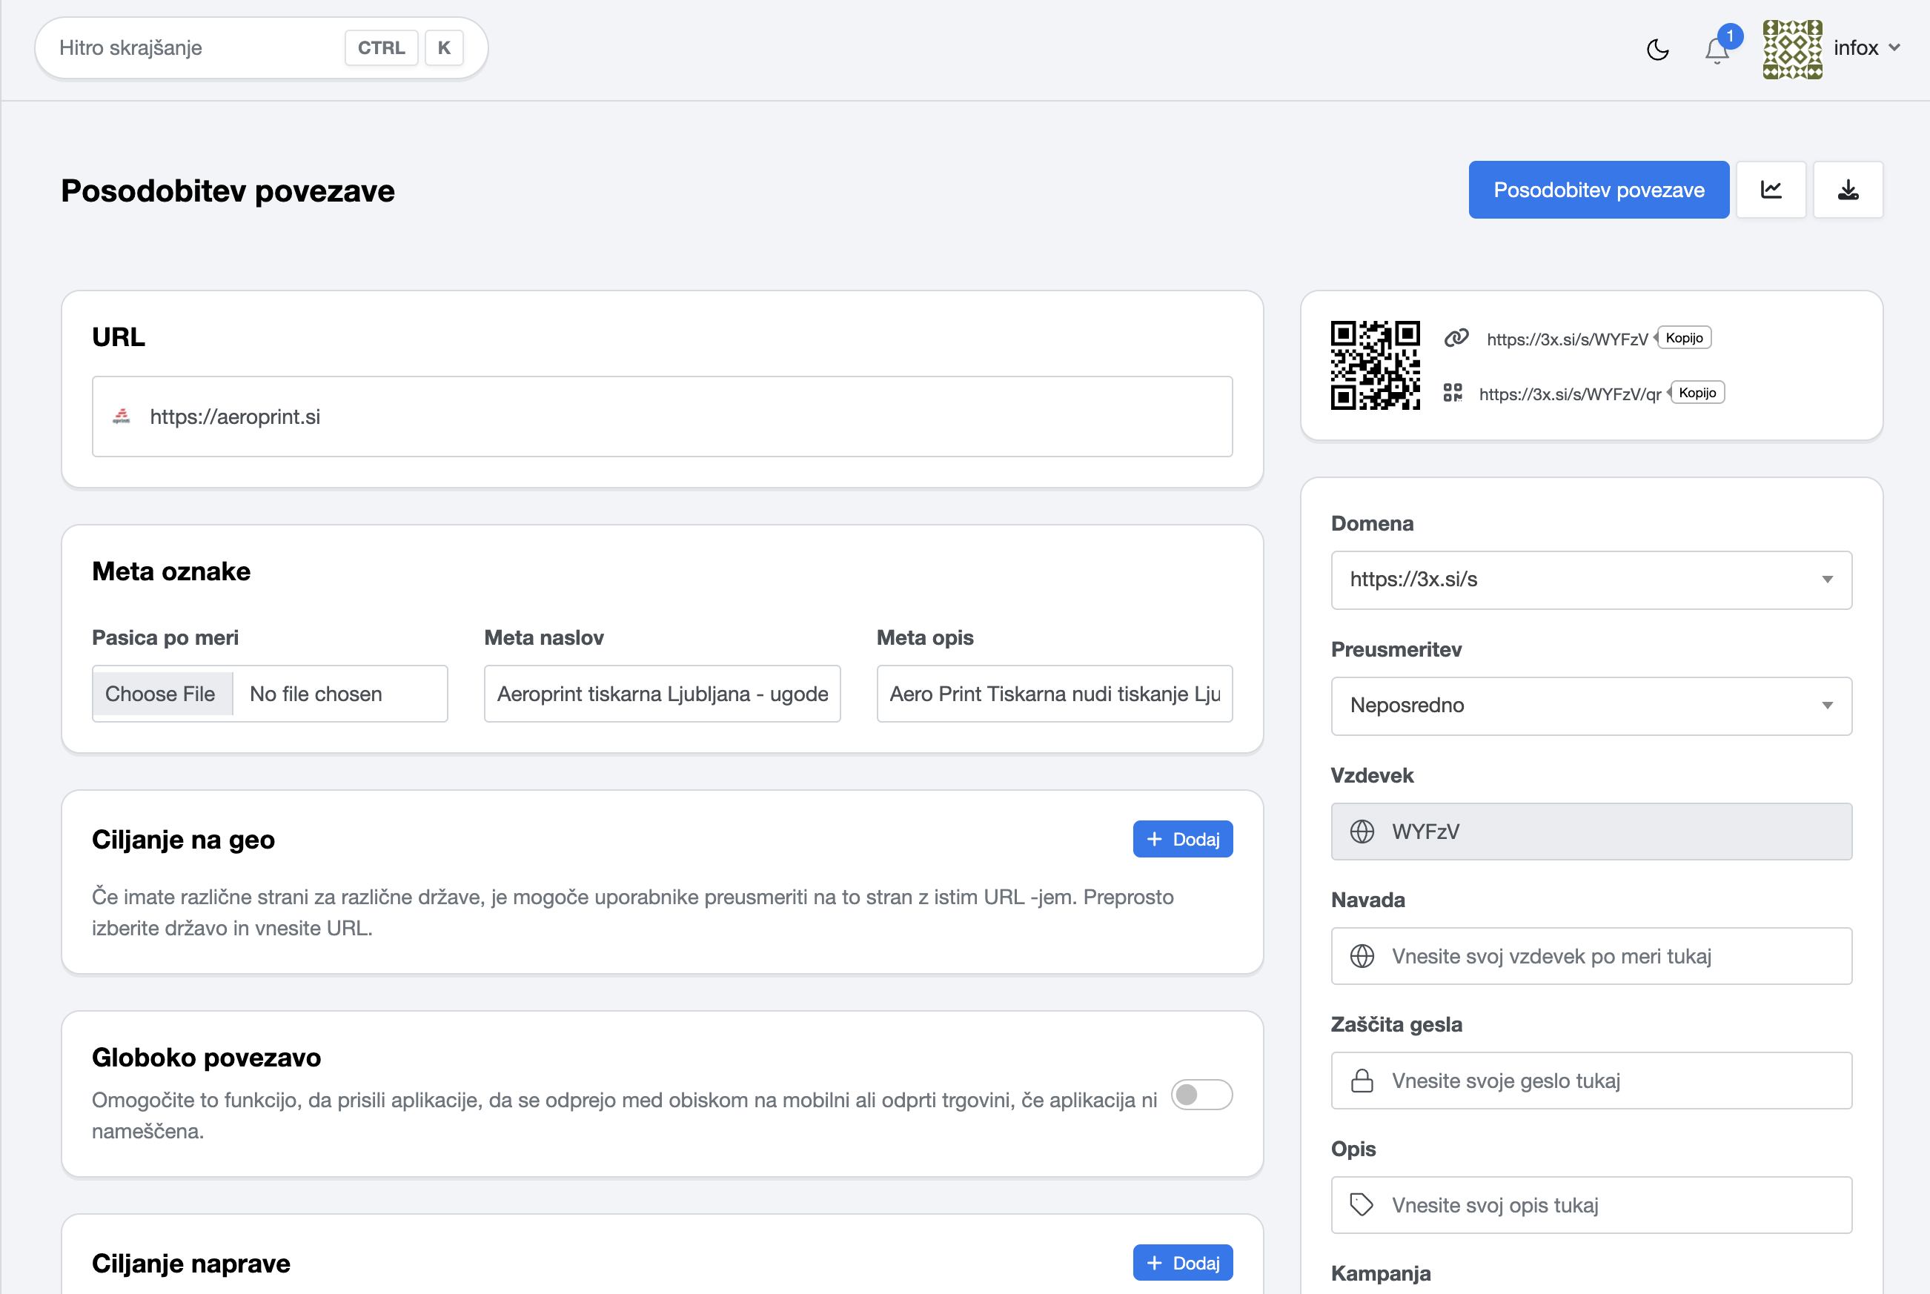
Task: Click the 'Kampanja' label
Action: (1381, 1273)
